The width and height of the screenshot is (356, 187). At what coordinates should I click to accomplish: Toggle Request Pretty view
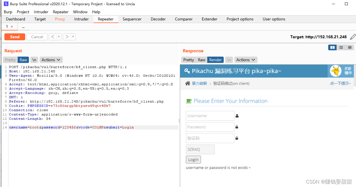point(10,60)
